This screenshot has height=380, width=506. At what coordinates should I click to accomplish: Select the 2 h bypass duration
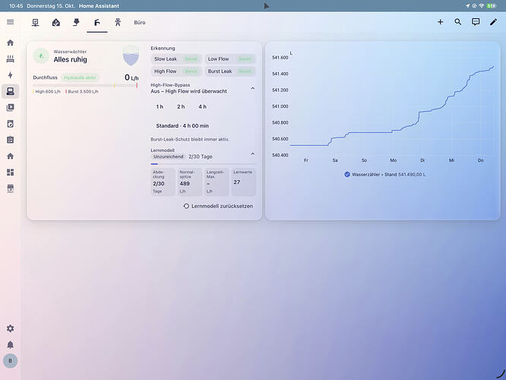[181, 106]
